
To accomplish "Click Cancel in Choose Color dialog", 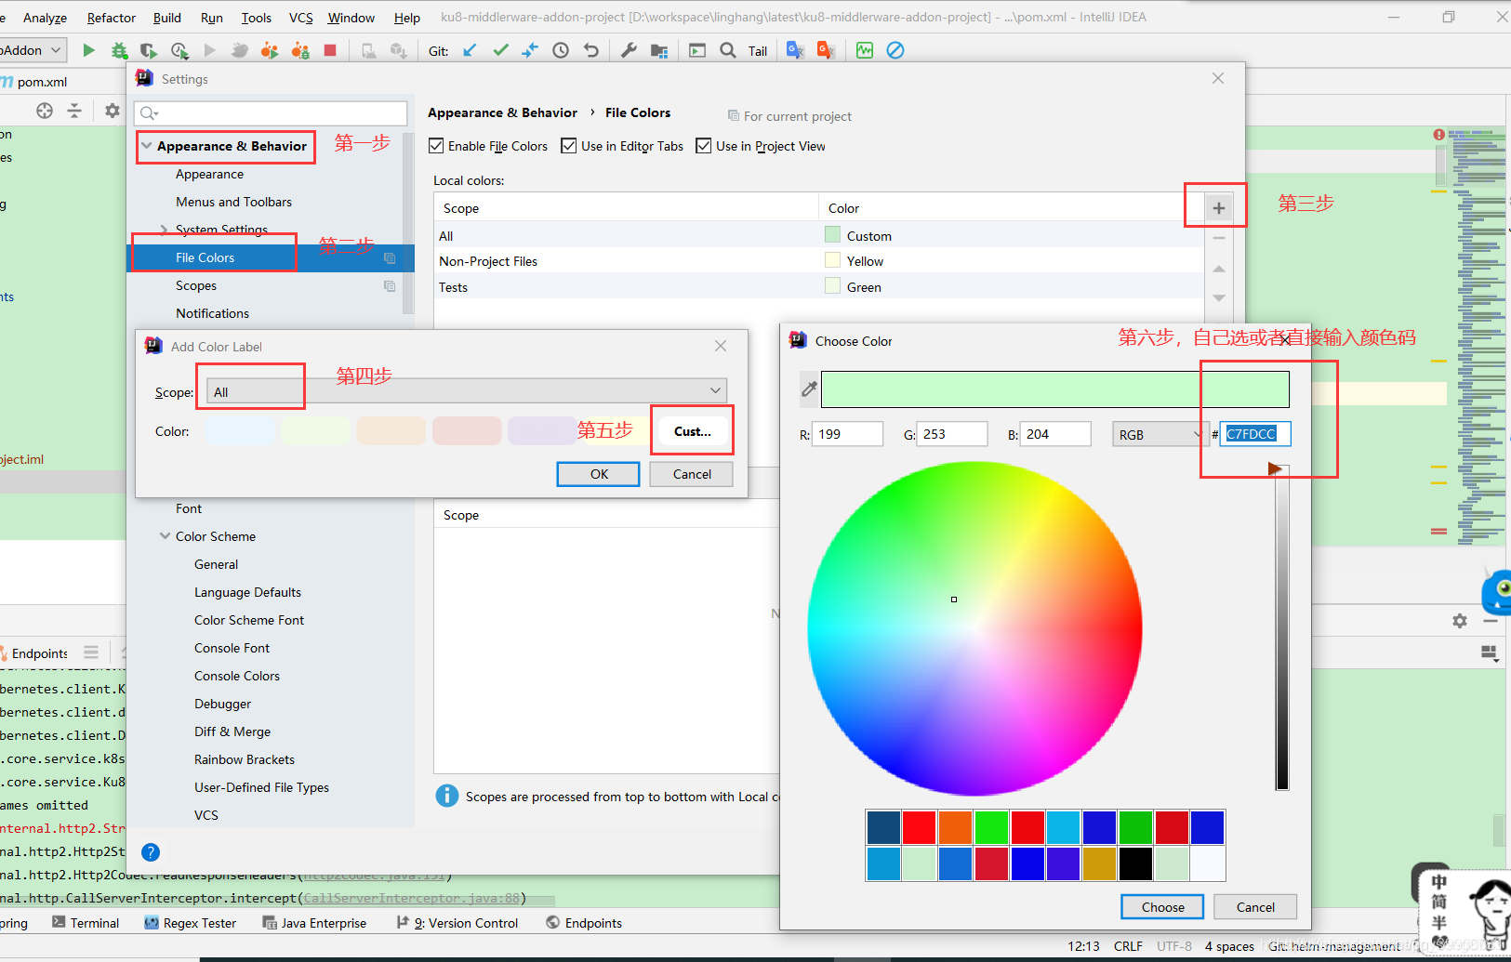I will coord(1255,907).
